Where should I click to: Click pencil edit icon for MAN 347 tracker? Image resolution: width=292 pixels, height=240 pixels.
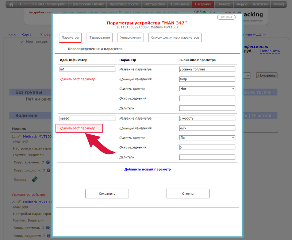click(19, 136)
